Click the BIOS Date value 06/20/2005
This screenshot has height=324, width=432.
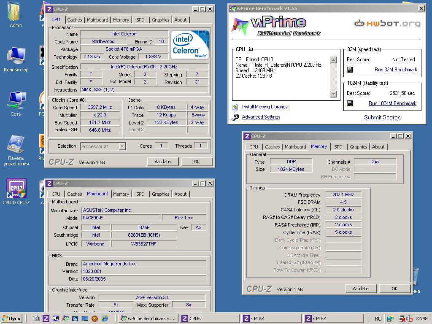(143, 279)
